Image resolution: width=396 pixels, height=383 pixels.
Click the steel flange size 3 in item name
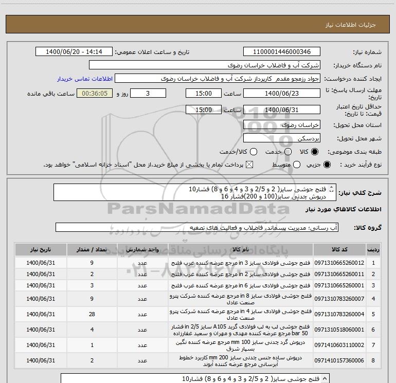pyautogui.click(x=241, y=263)
